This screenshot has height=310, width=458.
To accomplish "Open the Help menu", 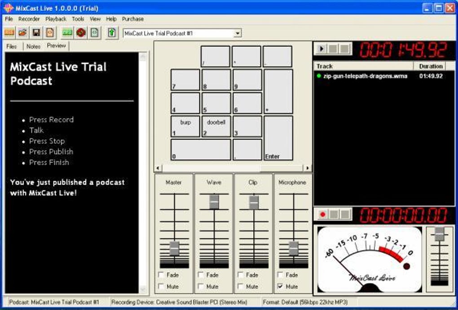I will point(111,19).
